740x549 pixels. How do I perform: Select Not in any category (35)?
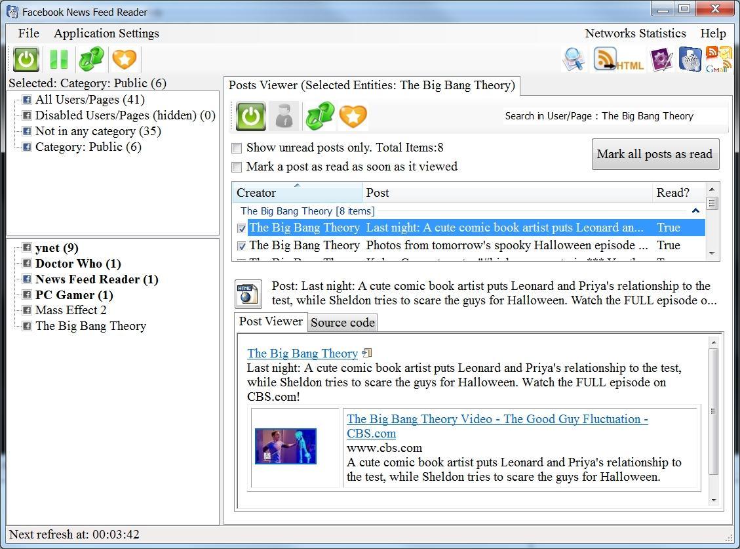click(98, 131)
